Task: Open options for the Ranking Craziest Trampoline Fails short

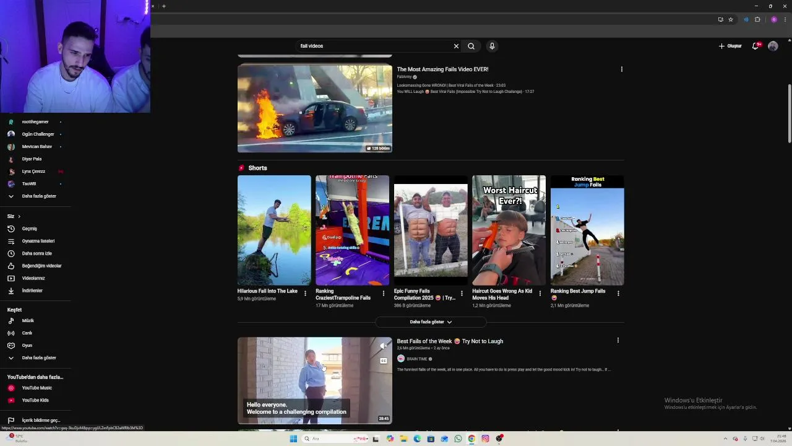Action: tap(383, 293)
